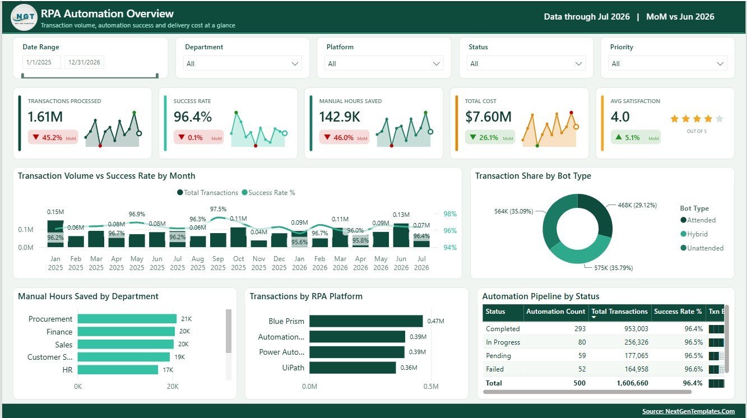The image size is (747, 418).
Task: Click the In Progress status cell
Action: point(503,342)
